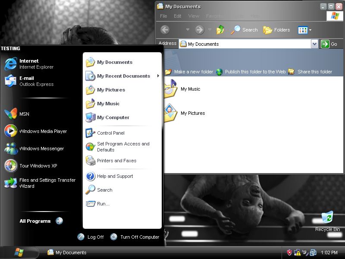Open My Documents in the Start menu
345x259 pixels.
tap(109, 62)
